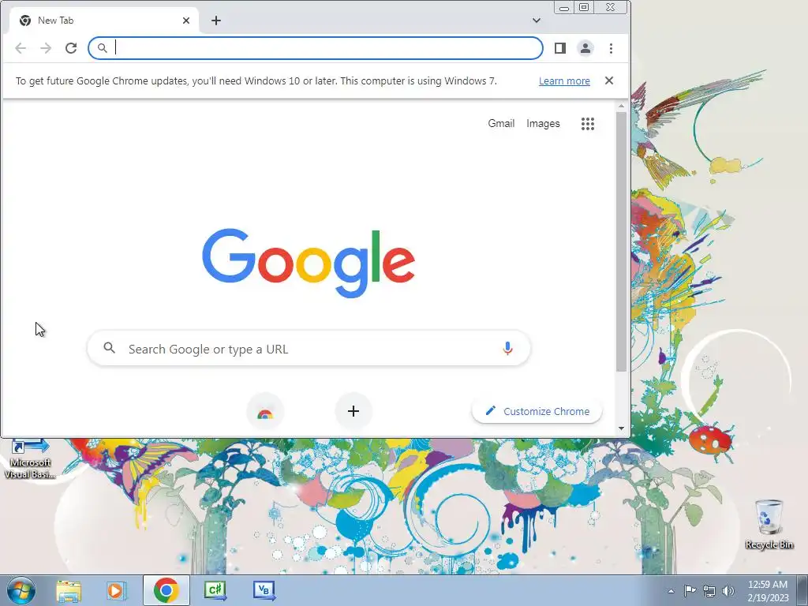The width and height of the screenshot is (808, 606).
Task: Close the New Tab tab
Action: coord(186,21)
